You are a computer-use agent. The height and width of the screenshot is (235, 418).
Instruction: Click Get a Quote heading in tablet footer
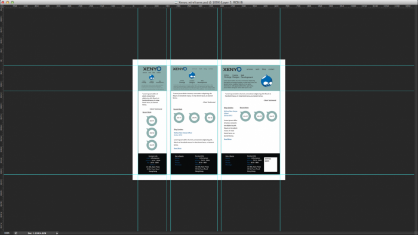(x=179, y=156)
